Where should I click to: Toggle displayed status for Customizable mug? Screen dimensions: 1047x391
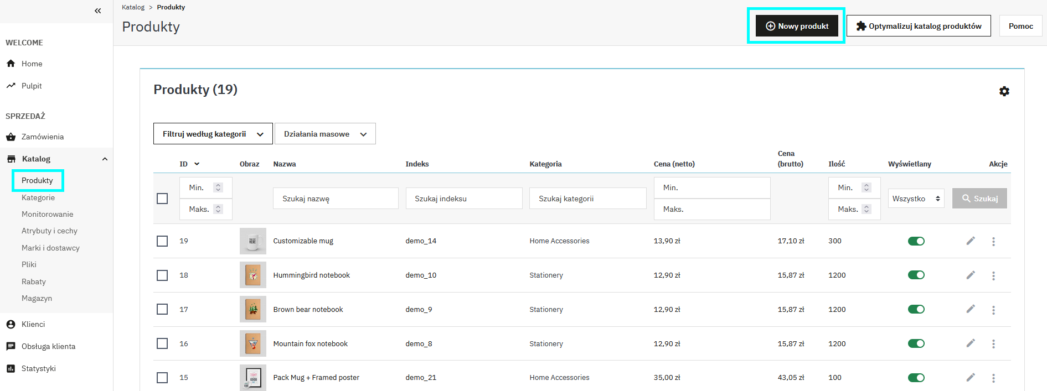[x=916, y=241]
